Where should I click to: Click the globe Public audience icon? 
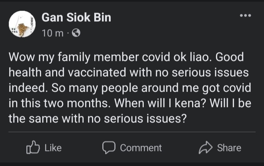point(76,33)
